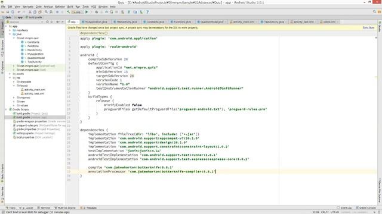Image resolution: width=382 pixels, height=214 pixels.
Task: Click the Redo arrow icon
Action: [x=24, y=12]
